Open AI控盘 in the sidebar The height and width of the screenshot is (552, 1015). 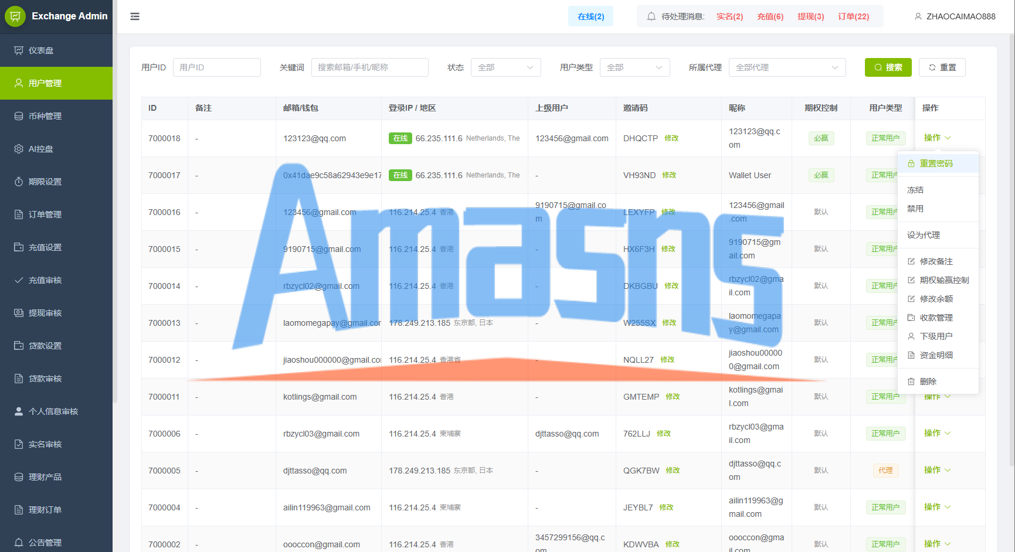[x=56, y=149]
